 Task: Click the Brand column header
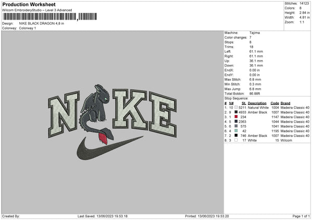pyautogui.click(x=285, y=103)
